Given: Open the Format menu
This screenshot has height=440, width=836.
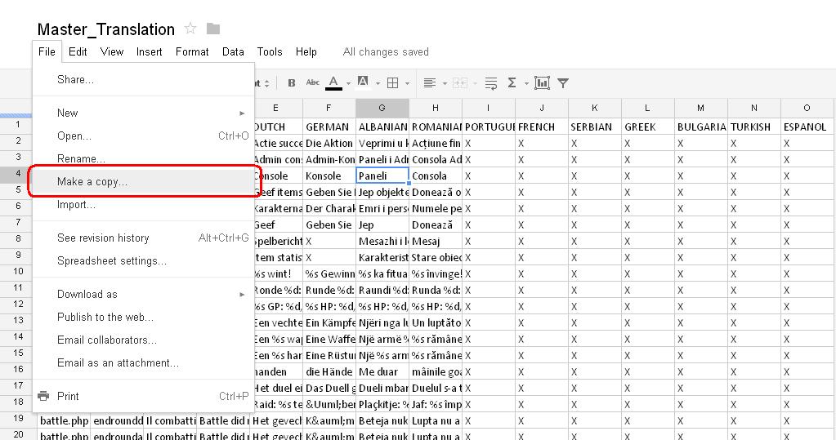Looking at the screenshot, I should tap(192, 51).
